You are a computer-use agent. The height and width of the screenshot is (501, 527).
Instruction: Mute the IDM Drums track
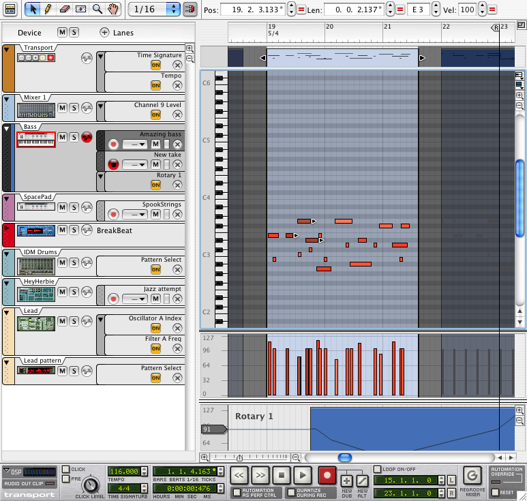62,262
